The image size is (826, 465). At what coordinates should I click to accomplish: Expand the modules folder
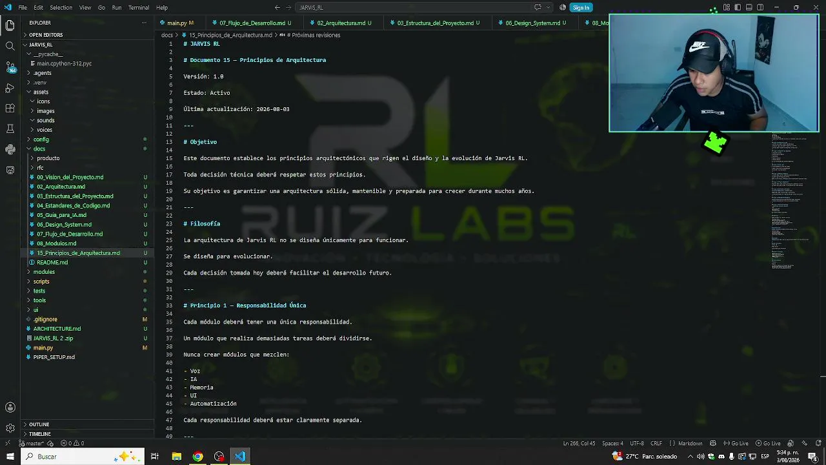click(87, 272)
